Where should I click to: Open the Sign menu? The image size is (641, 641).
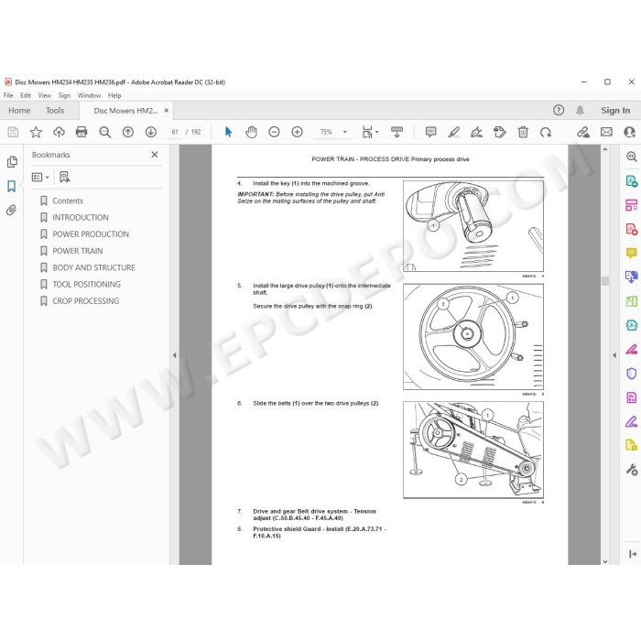[x=64, y=95]
